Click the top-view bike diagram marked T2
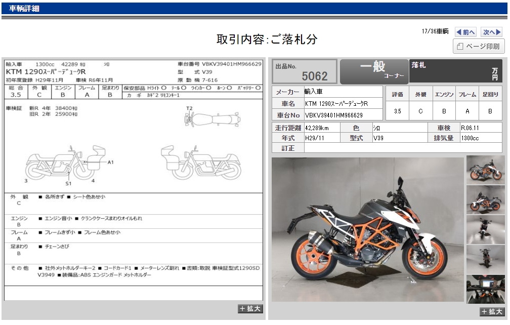 coord(211,119)
